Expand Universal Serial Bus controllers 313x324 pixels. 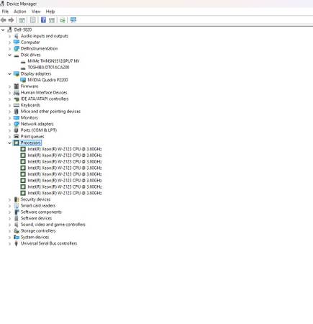9,244
